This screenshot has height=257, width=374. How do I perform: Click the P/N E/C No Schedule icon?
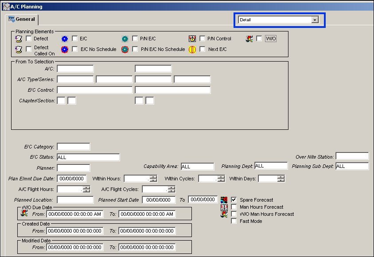125,49
